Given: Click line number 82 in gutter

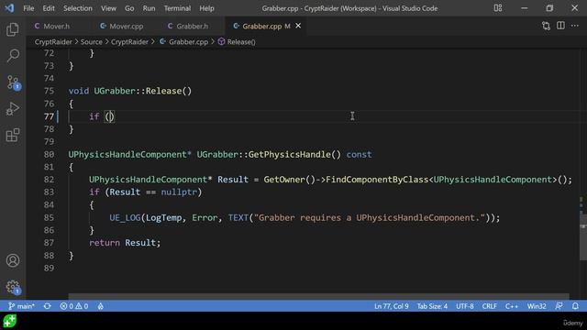Looking at the screenshot, I should pos(49,180).
